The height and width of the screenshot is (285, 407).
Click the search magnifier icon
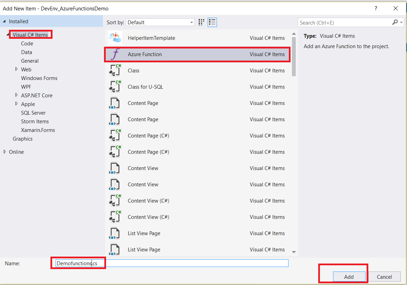[x=395, y=23]
